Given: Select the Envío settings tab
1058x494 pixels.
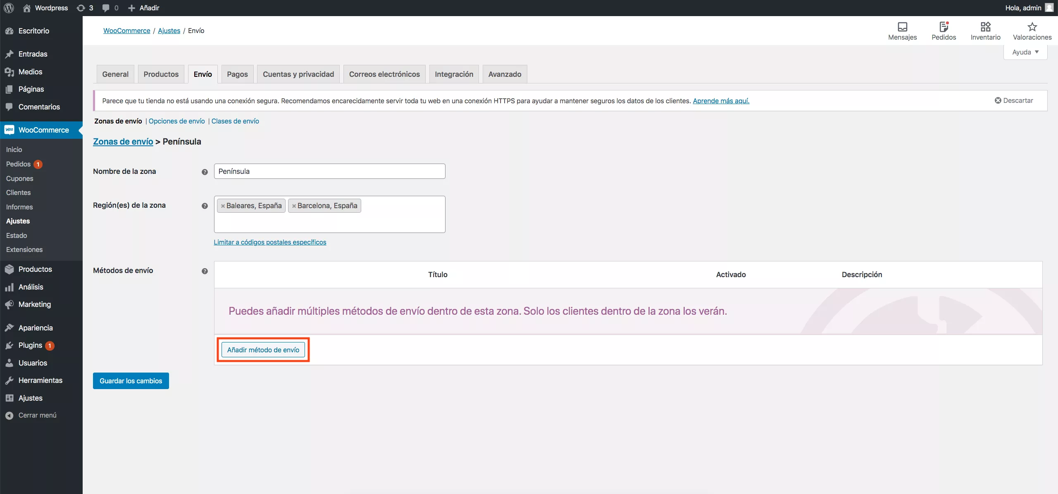Looking at the screenshot, I should click(x=203, y=74).
